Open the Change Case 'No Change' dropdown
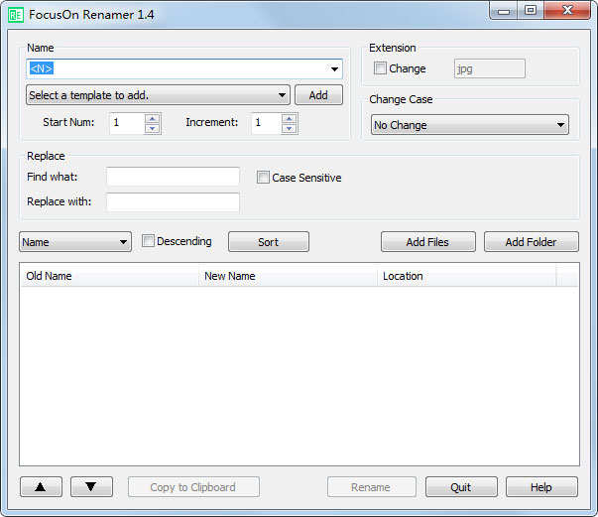Image resolution: width=598 pixels, height=517 pixels. 469,125
